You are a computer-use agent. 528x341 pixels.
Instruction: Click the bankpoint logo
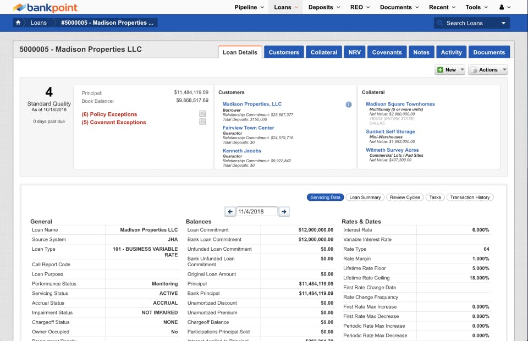(x=45, y=7)
